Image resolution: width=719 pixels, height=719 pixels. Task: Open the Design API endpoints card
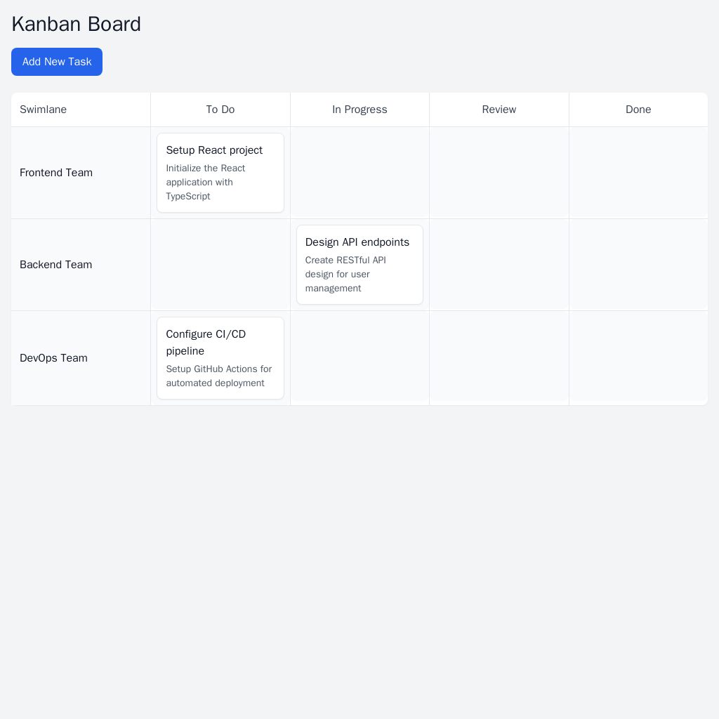[x=359, y=265]
